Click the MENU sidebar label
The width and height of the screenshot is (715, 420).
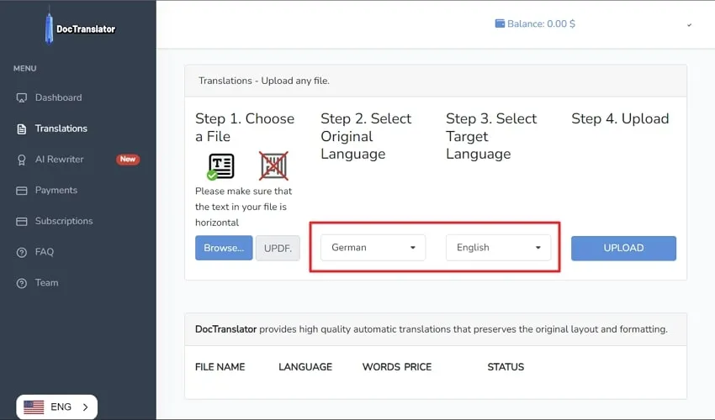(x=24, y=68)
